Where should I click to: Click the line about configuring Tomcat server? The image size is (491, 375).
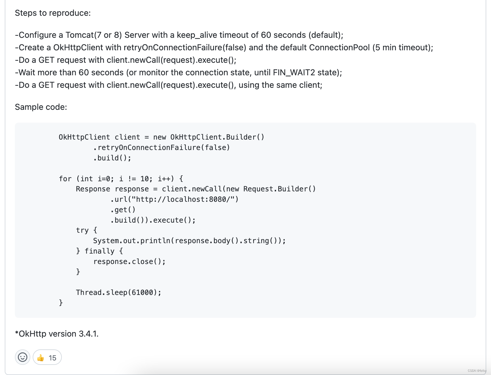coord(179,35)
